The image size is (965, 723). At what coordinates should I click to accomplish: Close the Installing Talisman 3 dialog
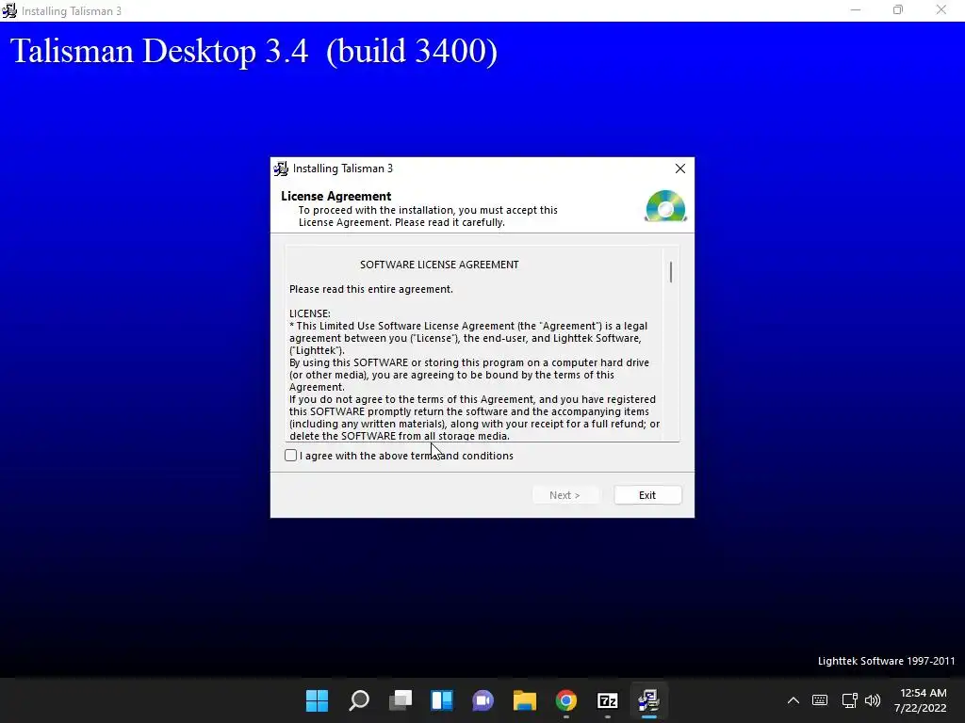(x=680, y=169)
